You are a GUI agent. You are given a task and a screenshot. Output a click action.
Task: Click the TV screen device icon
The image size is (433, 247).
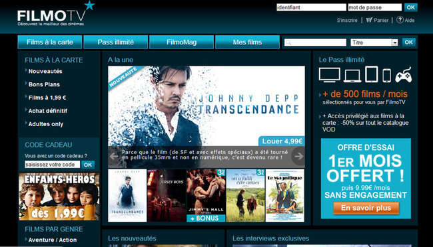[x=330, y=74]
